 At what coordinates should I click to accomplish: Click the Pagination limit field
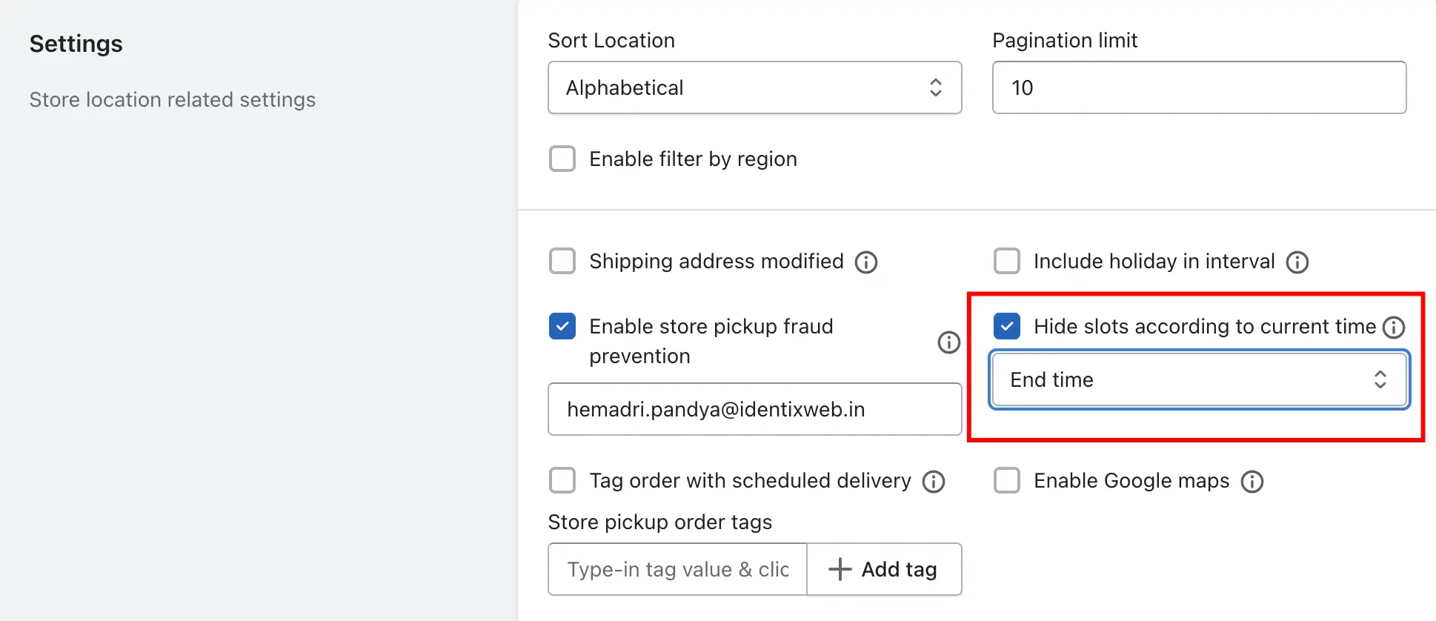pos(1200,87)
